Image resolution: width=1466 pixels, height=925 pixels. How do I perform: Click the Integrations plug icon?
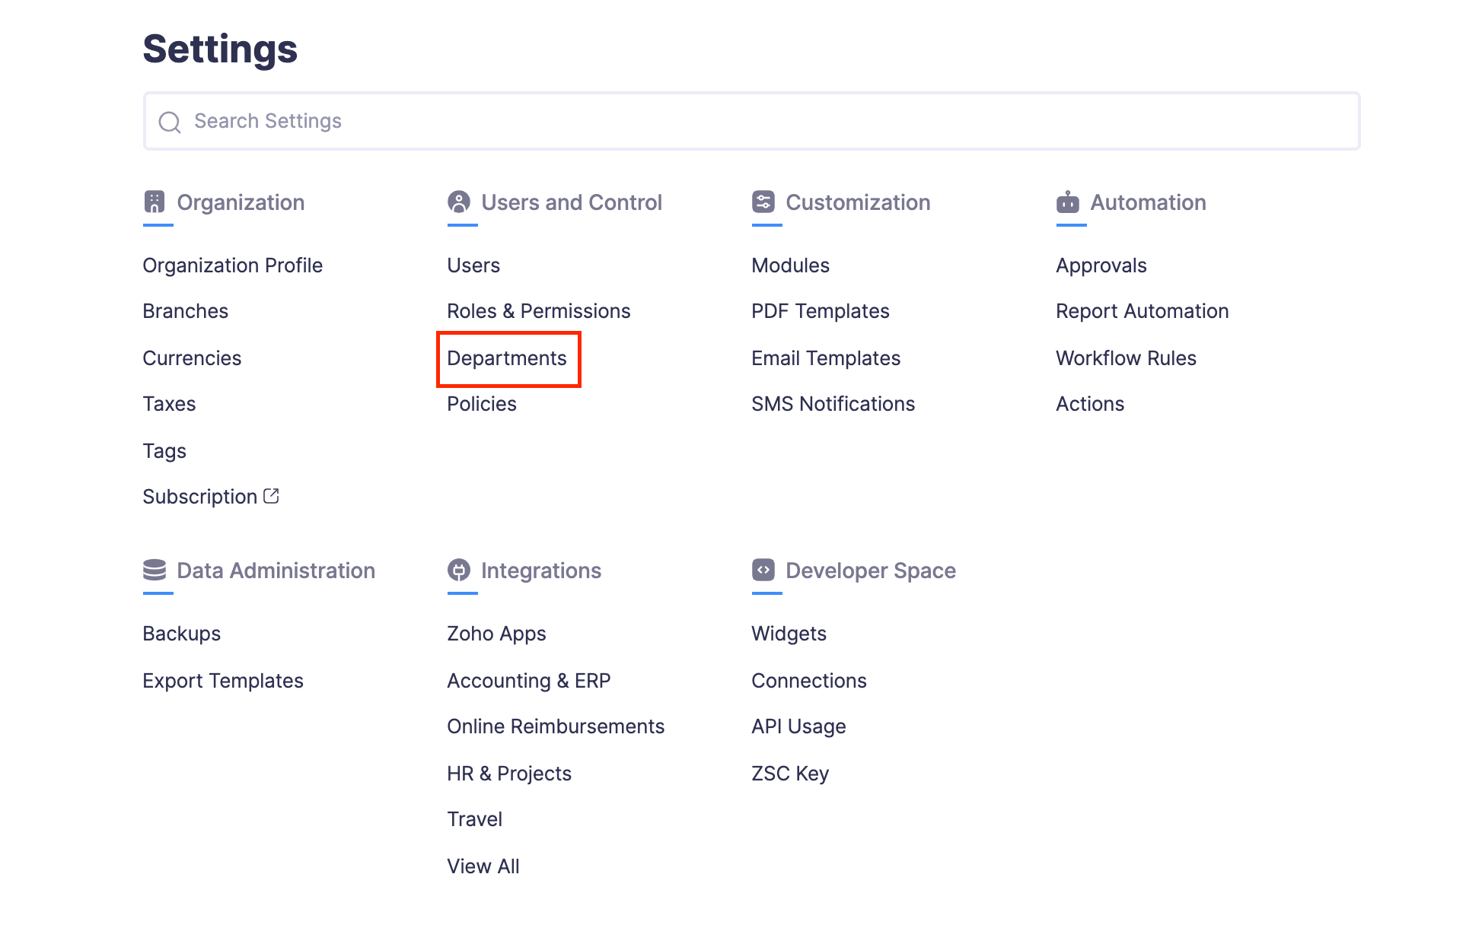(459, 571)
